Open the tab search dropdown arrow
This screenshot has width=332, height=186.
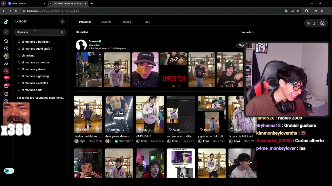3,4
